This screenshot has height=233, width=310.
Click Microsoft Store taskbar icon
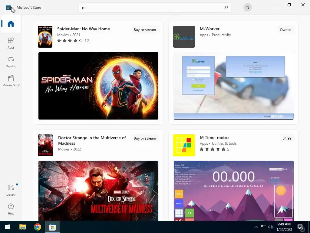(52, 227)
